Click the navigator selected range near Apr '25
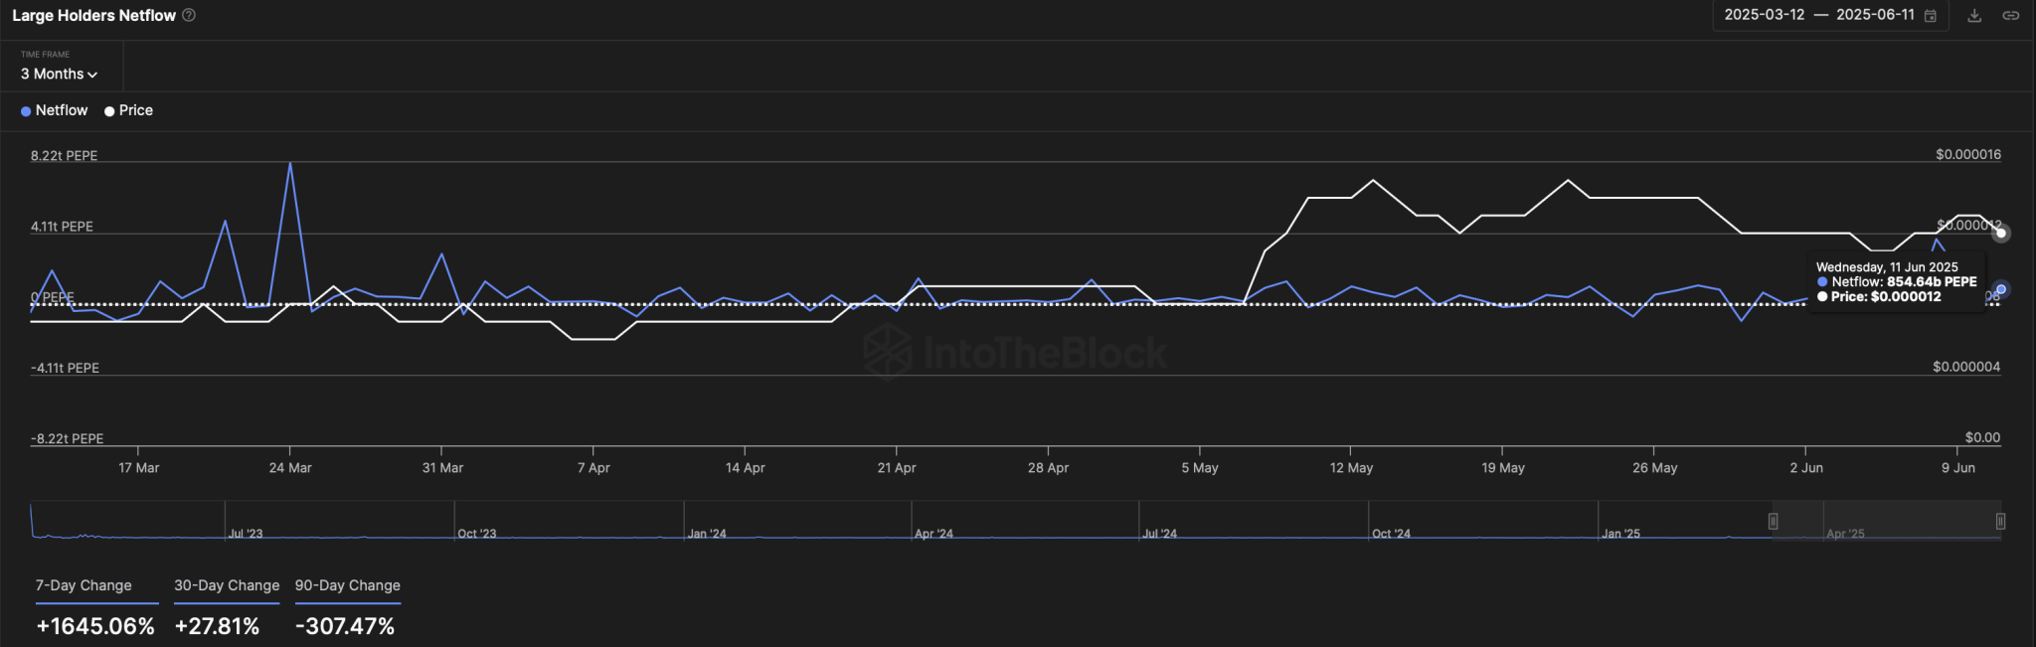Viewport: 2036px width, 647px height. coord(1886,521)
